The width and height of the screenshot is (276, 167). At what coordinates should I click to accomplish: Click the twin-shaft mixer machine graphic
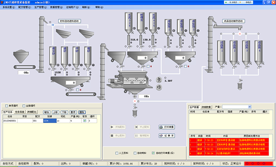(129, 81)
